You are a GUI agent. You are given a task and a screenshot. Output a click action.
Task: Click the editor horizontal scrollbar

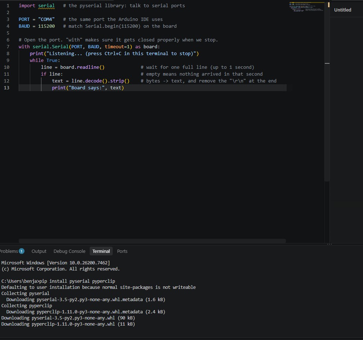click(x=152, y=241)
